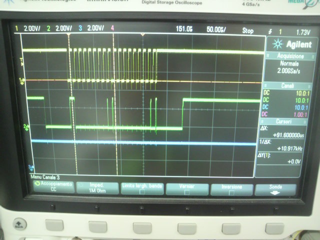This screenshot has height=240, width=320.
Task: Click the blue channel 3 flat trace
Action: tap(143, 142)
